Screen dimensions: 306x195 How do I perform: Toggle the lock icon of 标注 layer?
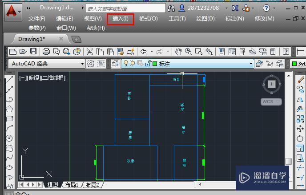(x=148, y=63)
